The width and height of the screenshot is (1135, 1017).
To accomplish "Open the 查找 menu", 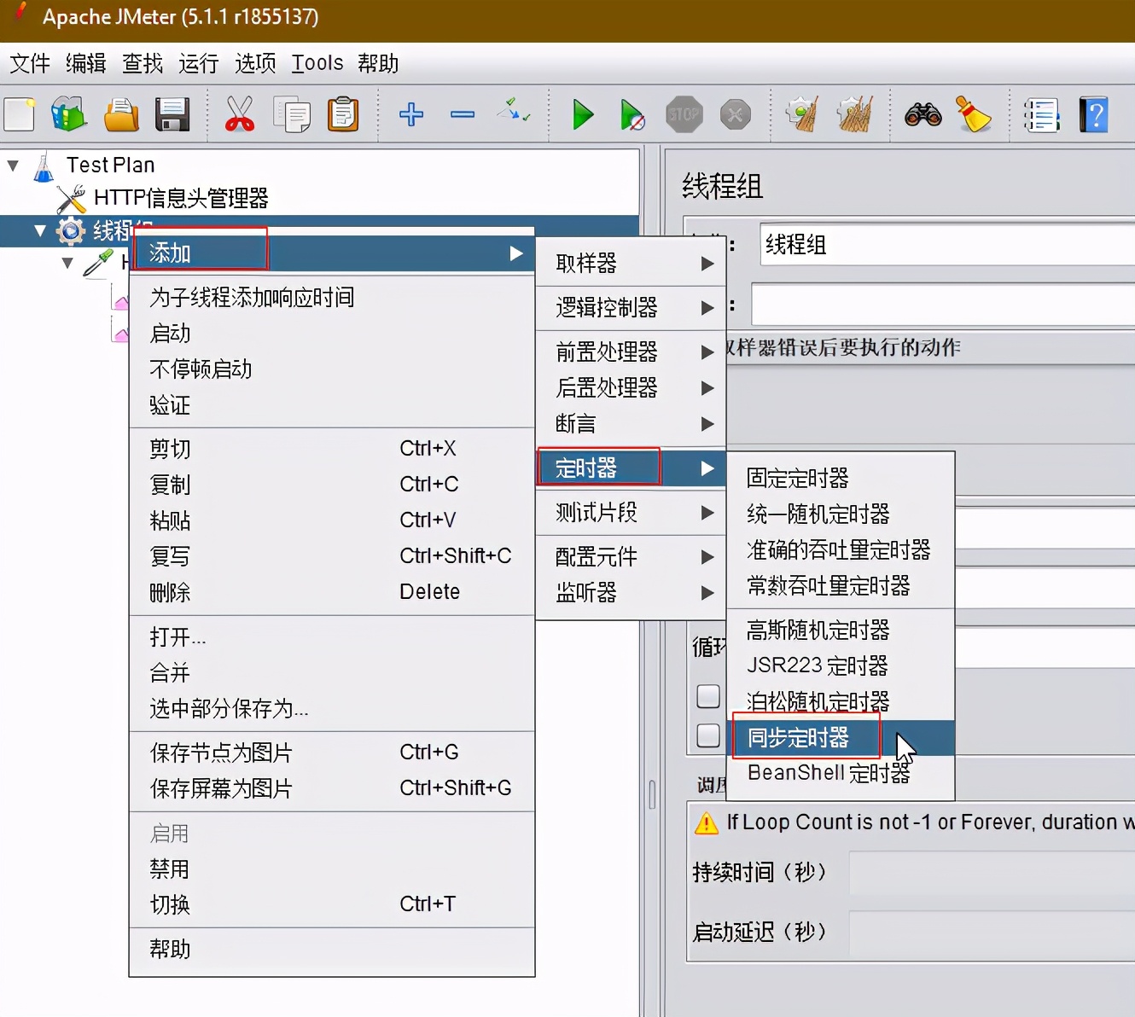I will point(143,63).
